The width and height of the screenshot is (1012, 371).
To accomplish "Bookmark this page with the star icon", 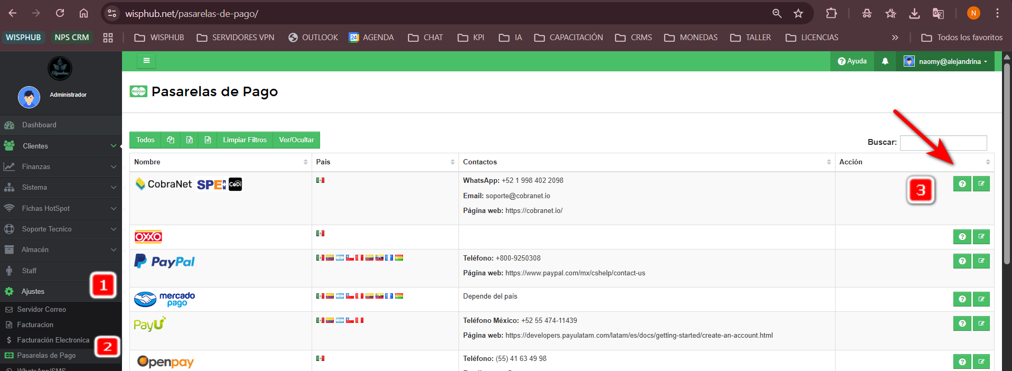I will pyautogui.click(x=798, y=13).
